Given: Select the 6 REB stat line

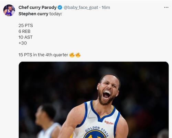Looking at the screenshot, I should (24, 31).
